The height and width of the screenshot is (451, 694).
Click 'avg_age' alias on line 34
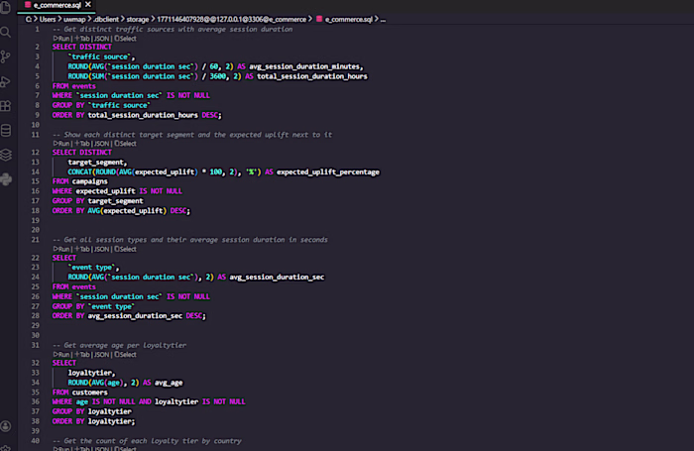(169, 383)
